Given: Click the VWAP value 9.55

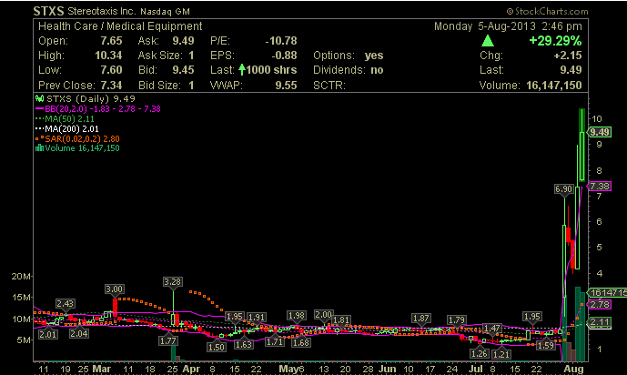Looking at the screenshot, I should [x=286, y=86].
